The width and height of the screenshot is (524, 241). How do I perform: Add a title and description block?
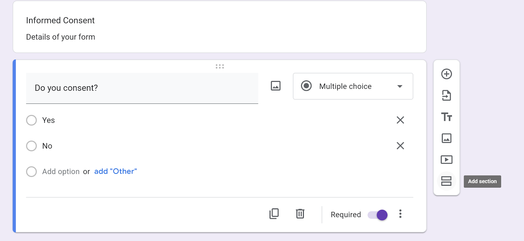446,117
